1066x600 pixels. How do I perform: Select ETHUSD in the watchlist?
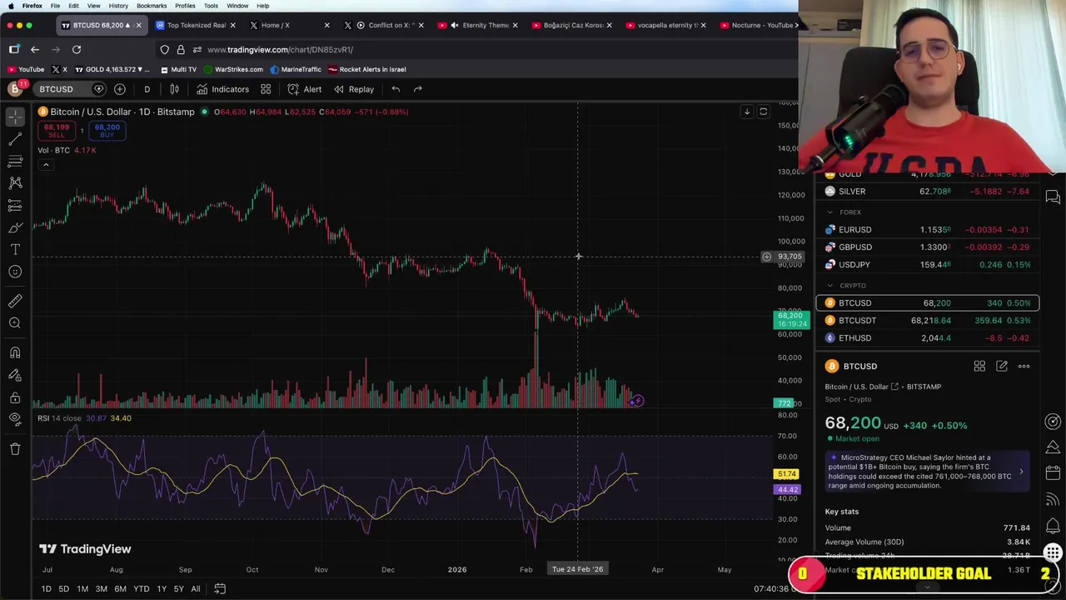click(x=928, y=338)
